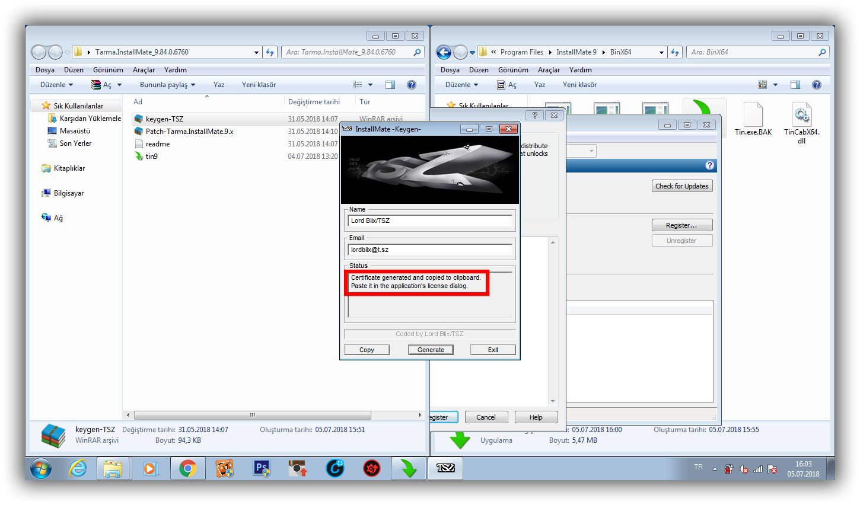Open Kitaplıklar in the left navigation pane
This screenshot has width=860, height=505.
point(63,168)
